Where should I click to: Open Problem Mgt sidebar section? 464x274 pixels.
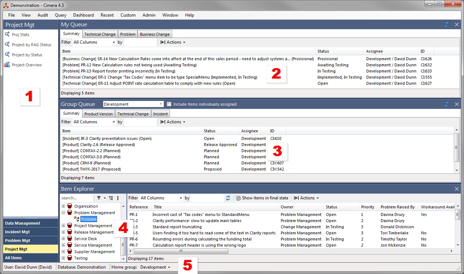point(31,240)
